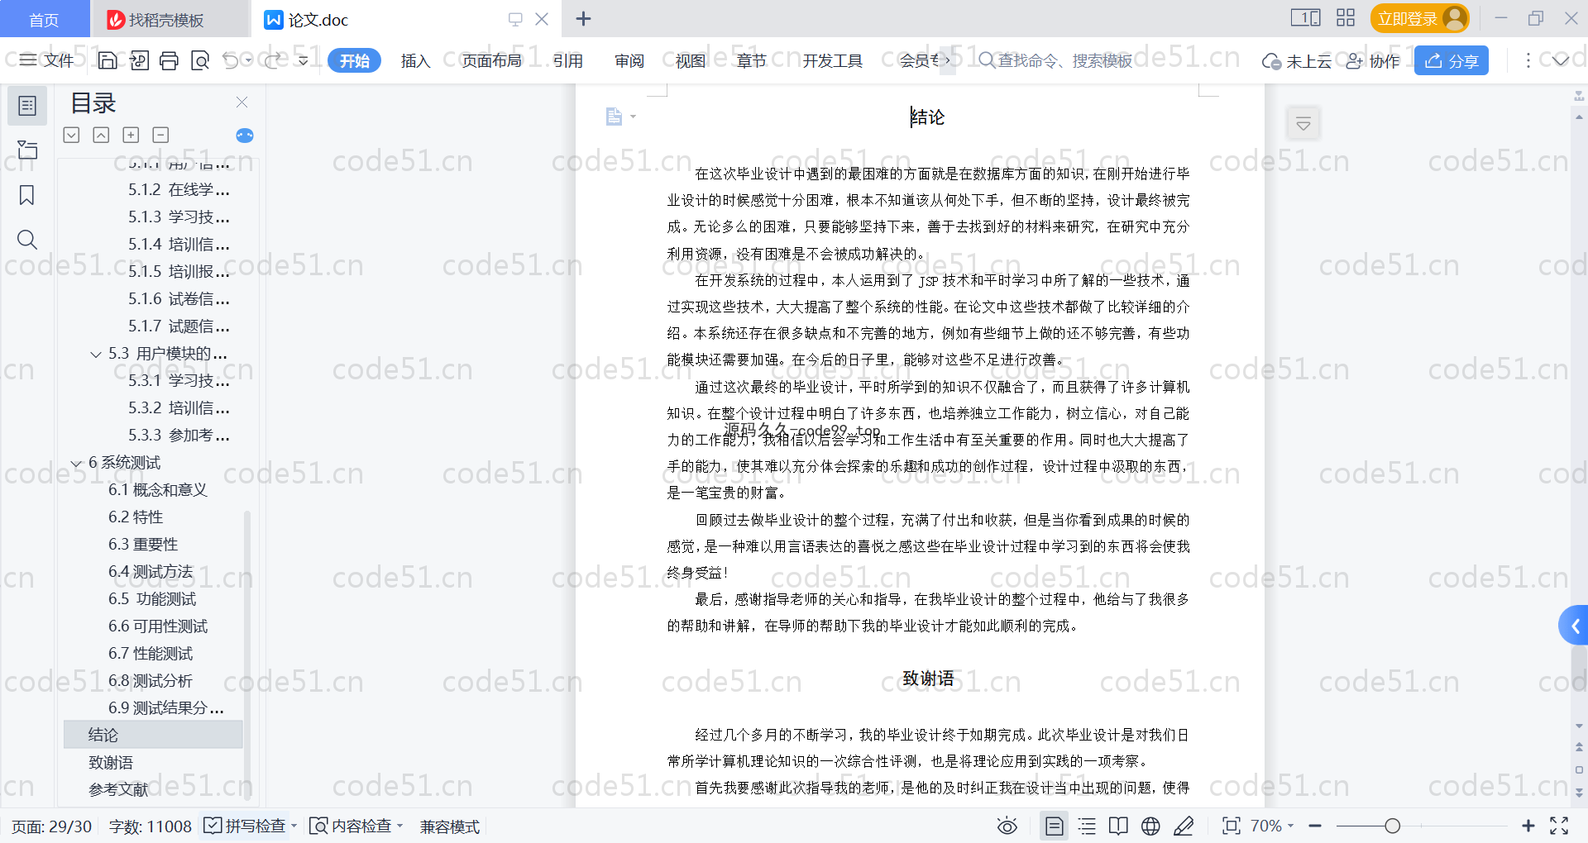Click the 协作 collaborate button
This screenshot has width=1588, height=843.
pyautogui.click(x=1372, y=60)
